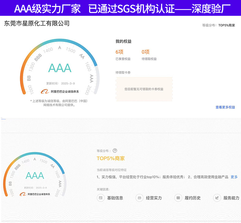Viewport: 241px width, 223px height.
Task: Click the AAA rating in lower gauge
Action: point(35,176)
